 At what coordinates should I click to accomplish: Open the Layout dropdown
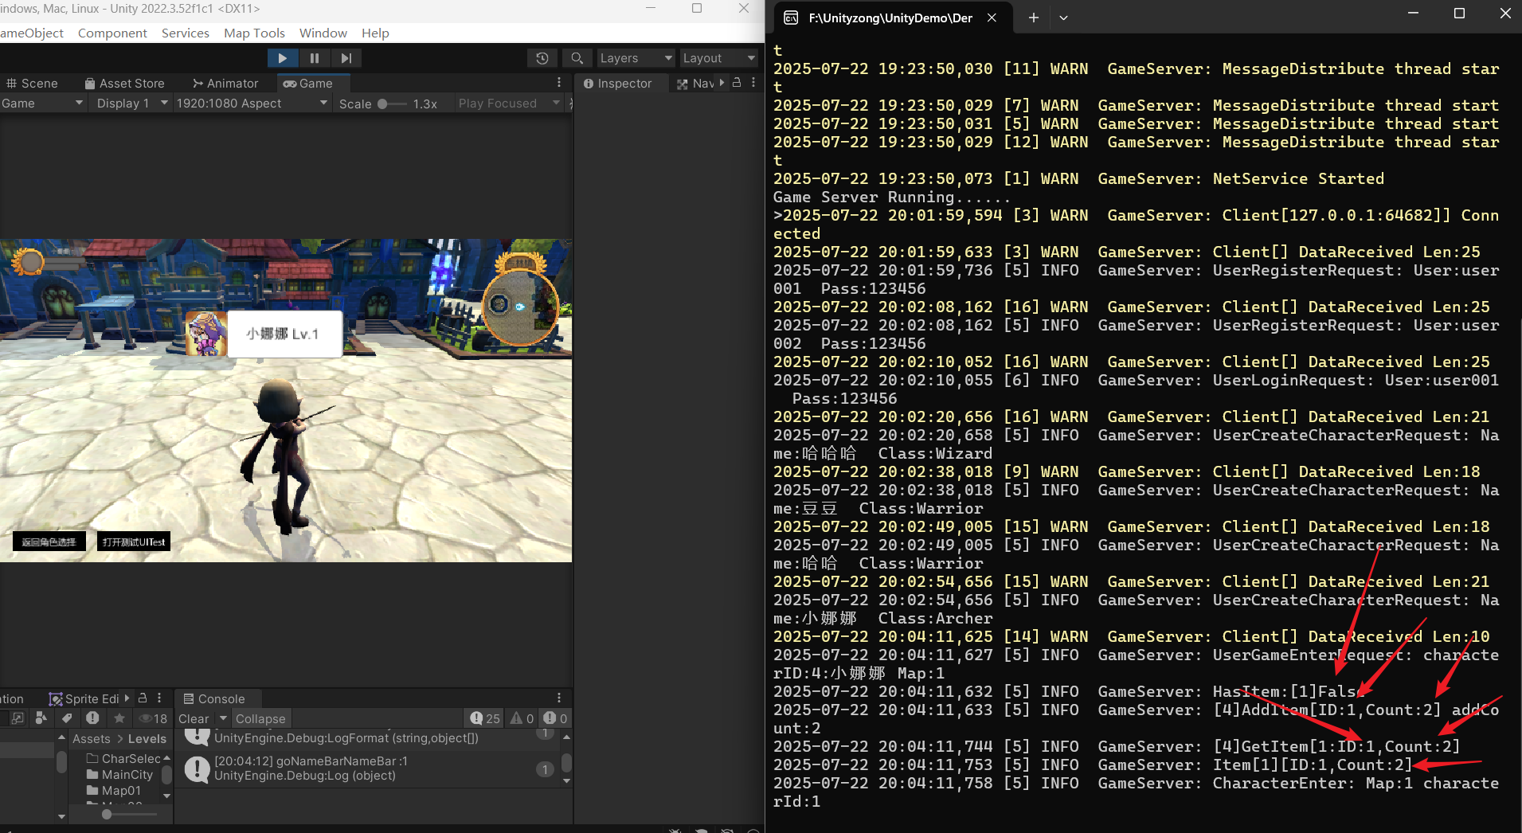(718, 58)
